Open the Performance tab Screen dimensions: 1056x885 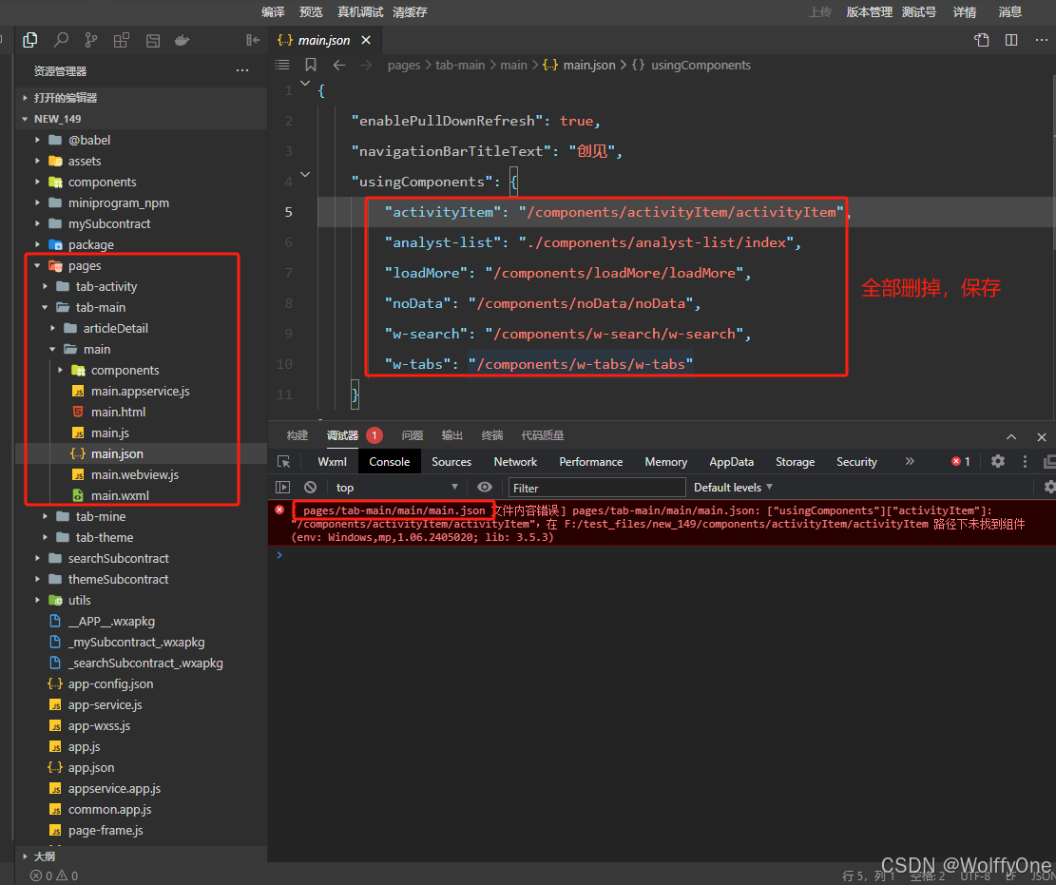pyautogui.click(x=590, y=461)
